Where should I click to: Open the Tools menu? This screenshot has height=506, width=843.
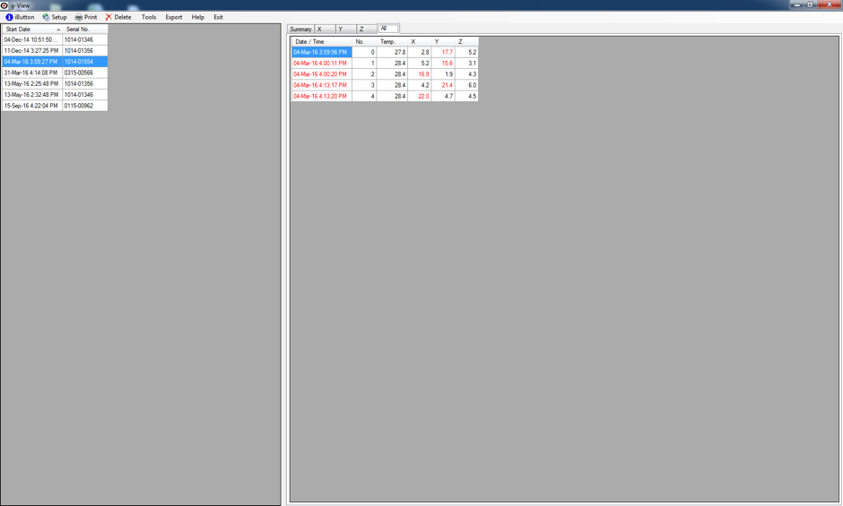coord(149,17)
